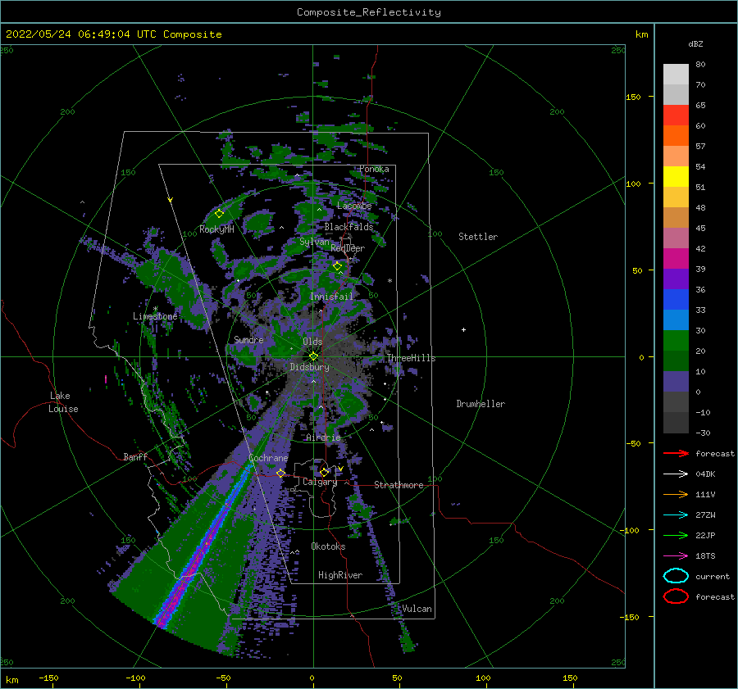Click the 'Composite_Reflectivity' title
Screen dimensions: 738x689
(x=369, y=12)
